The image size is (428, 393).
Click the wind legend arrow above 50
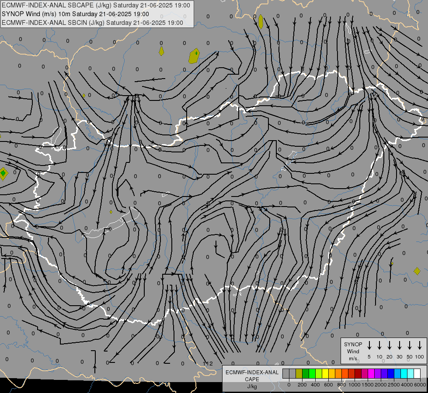pos(410,345)
